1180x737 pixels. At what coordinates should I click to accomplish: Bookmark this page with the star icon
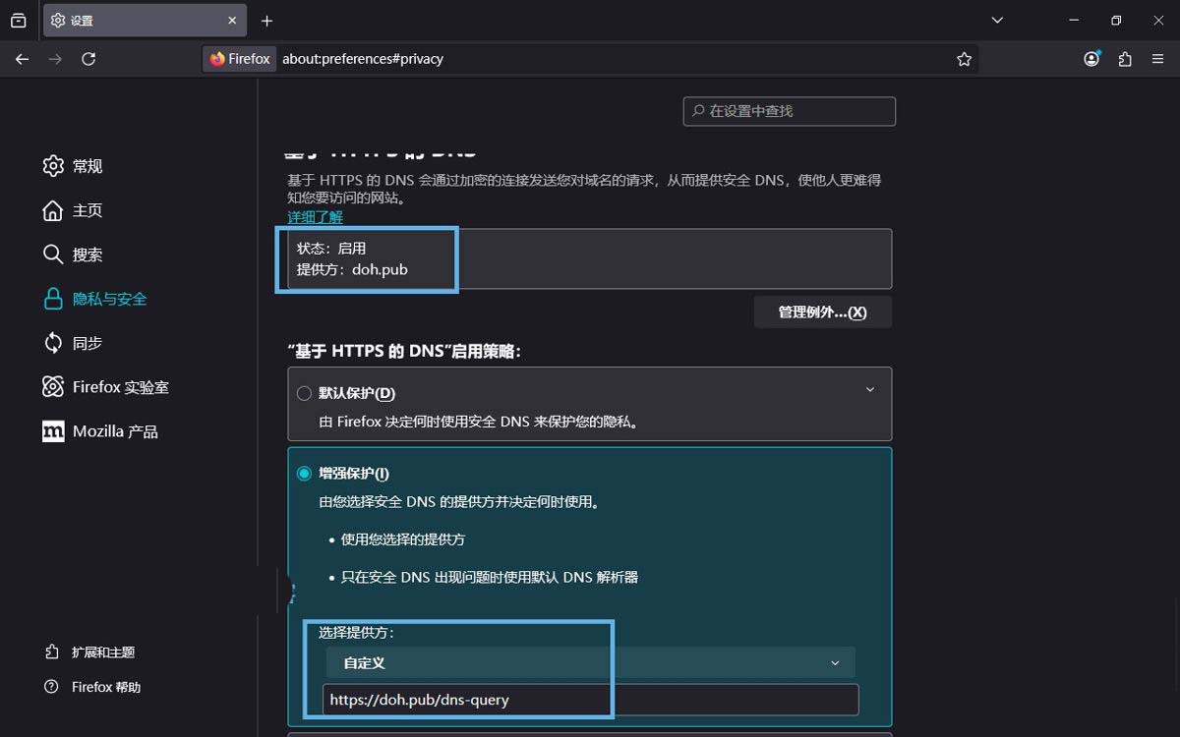coord(964,59)
